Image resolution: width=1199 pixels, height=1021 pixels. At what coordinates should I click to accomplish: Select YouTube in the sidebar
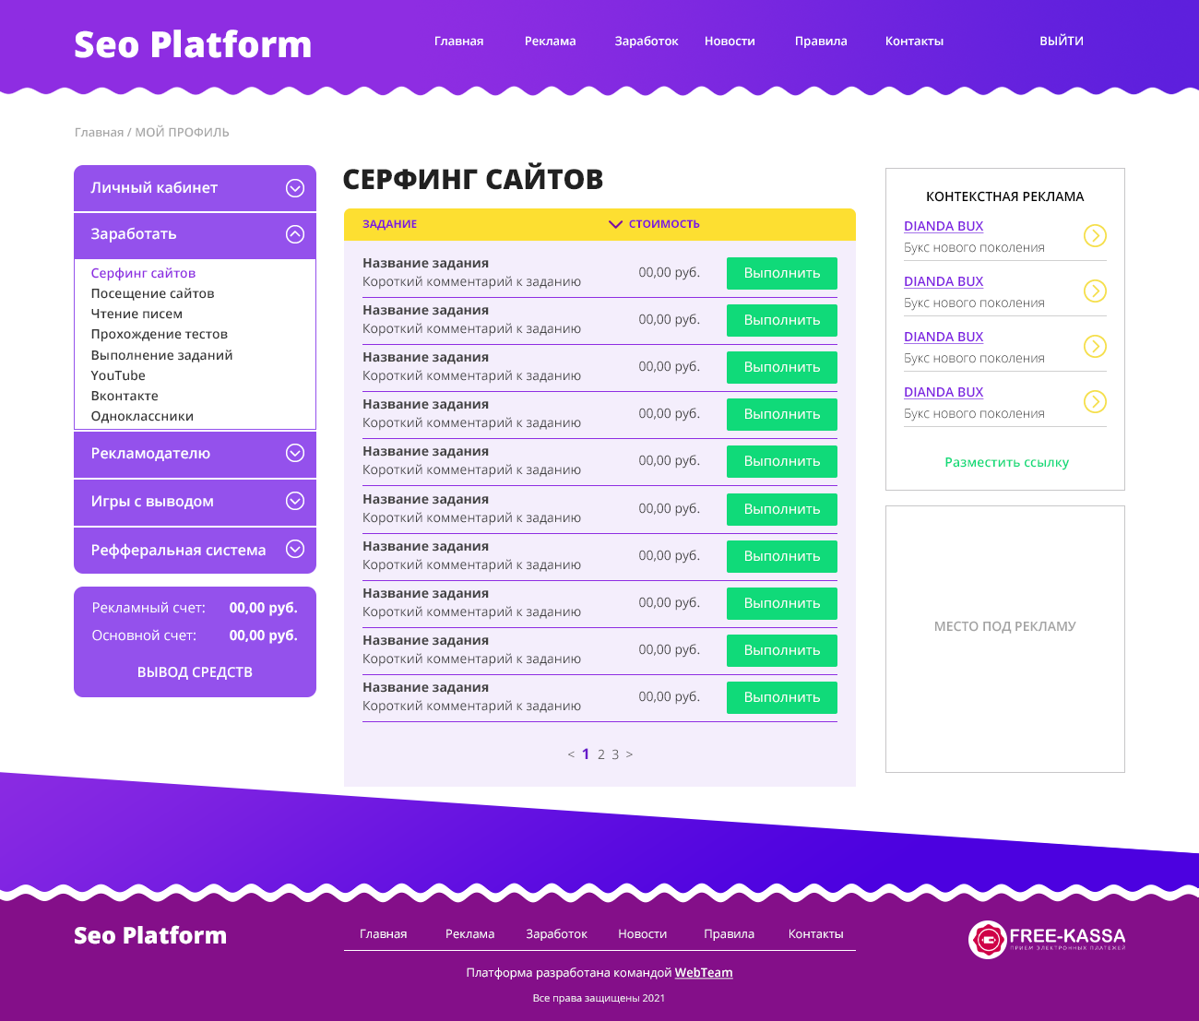pyautogui.click(x=118, y=375)
